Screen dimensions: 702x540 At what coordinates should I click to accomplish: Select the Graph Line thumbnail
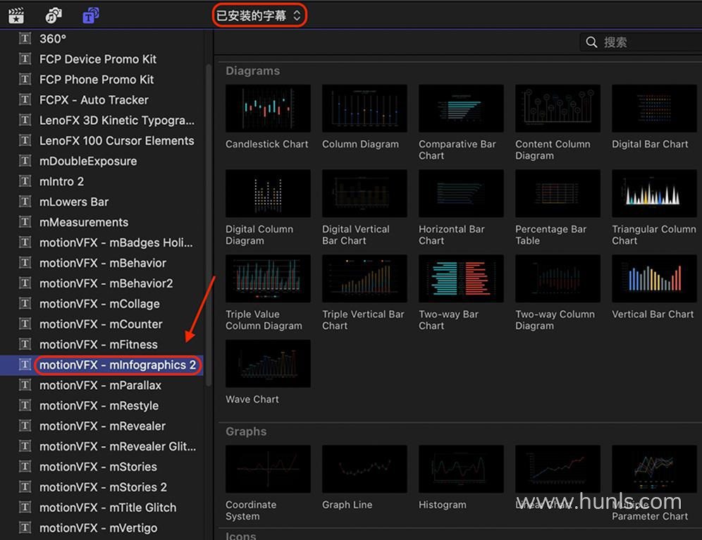pyautogui.click(x=364, y=469)
